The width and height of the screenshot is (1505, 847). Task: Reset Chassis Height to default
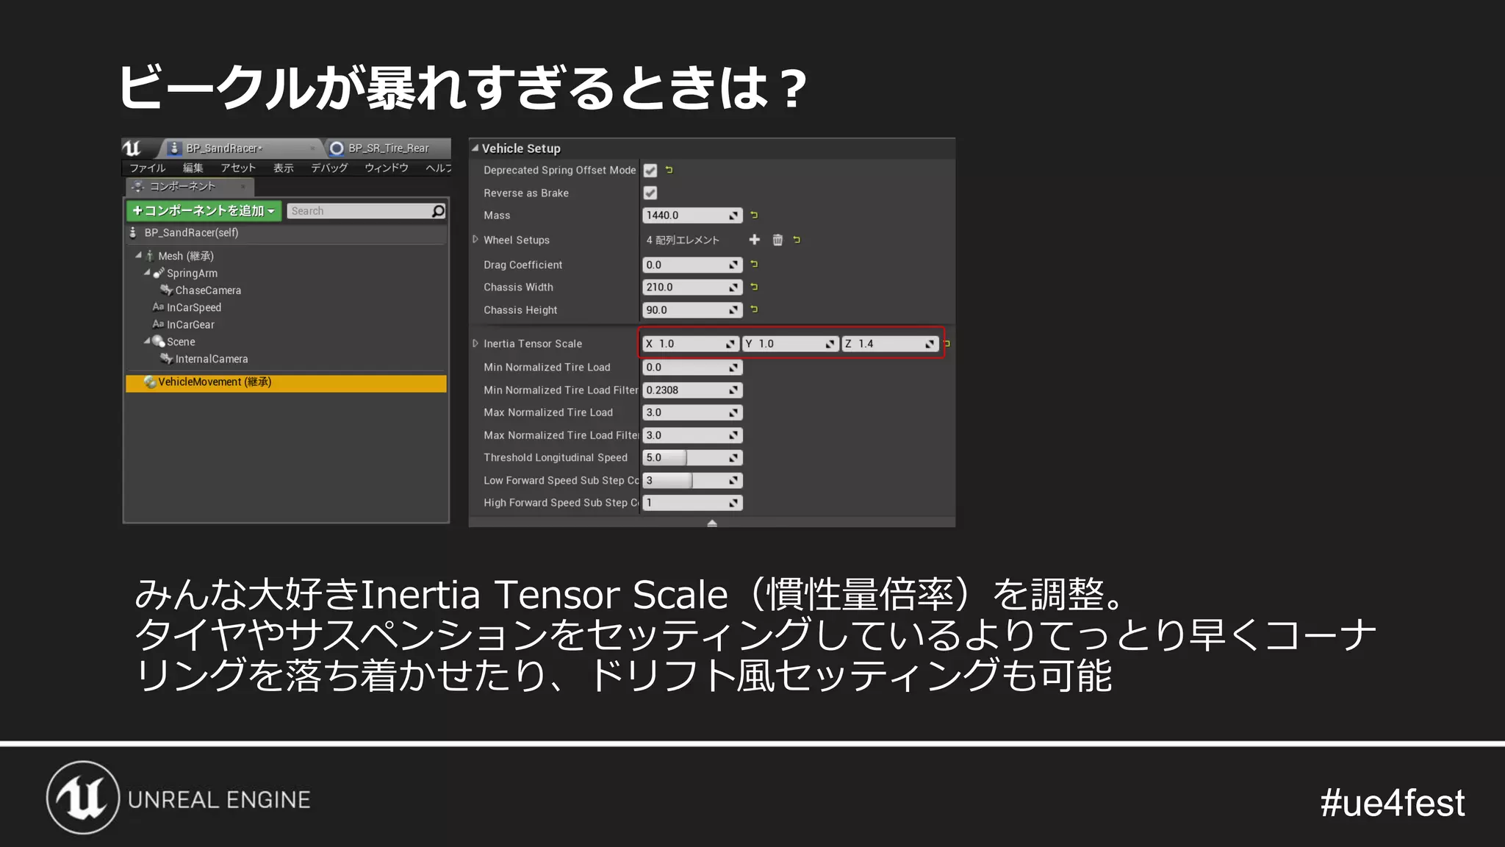click(x=754, y=310)
